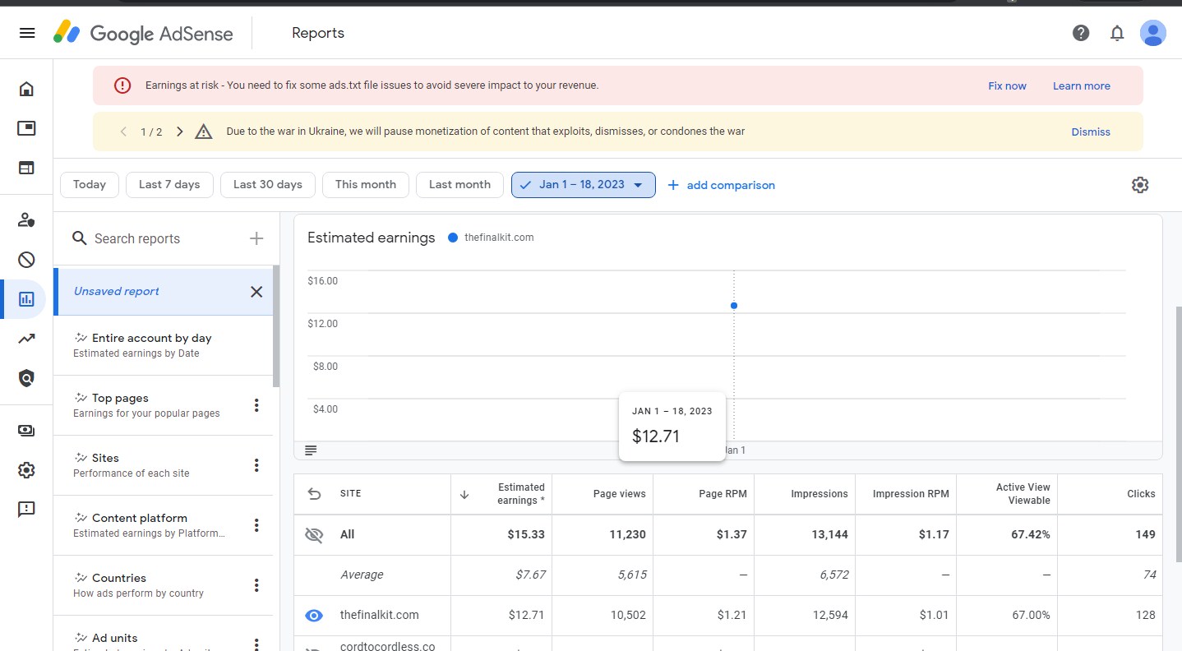Sort by Clicks column

1141,494
